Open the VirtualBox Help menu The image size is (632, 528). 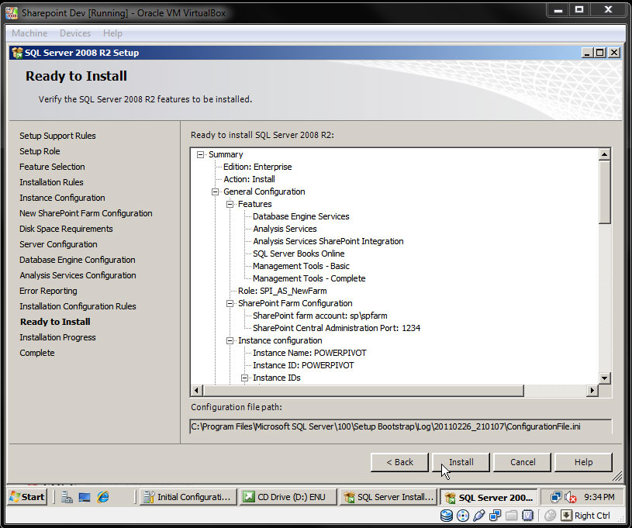[x=112, y=33]
